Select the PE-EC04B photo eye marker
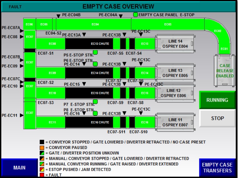 coord(58,16)
